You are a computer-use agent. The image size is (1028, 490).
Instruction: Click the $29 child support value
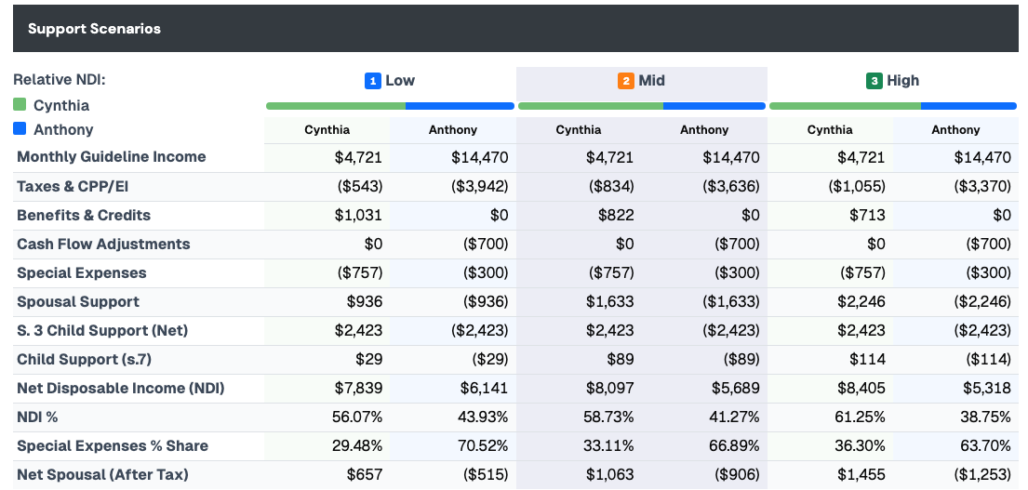tap(369, 360)
